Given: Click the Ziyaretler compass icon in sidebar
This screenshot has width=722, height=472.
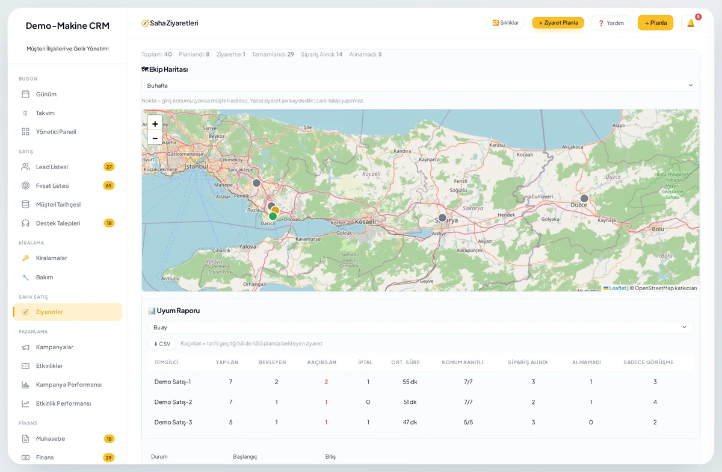Looking at the screenshot, I should [x=25, y=312].
